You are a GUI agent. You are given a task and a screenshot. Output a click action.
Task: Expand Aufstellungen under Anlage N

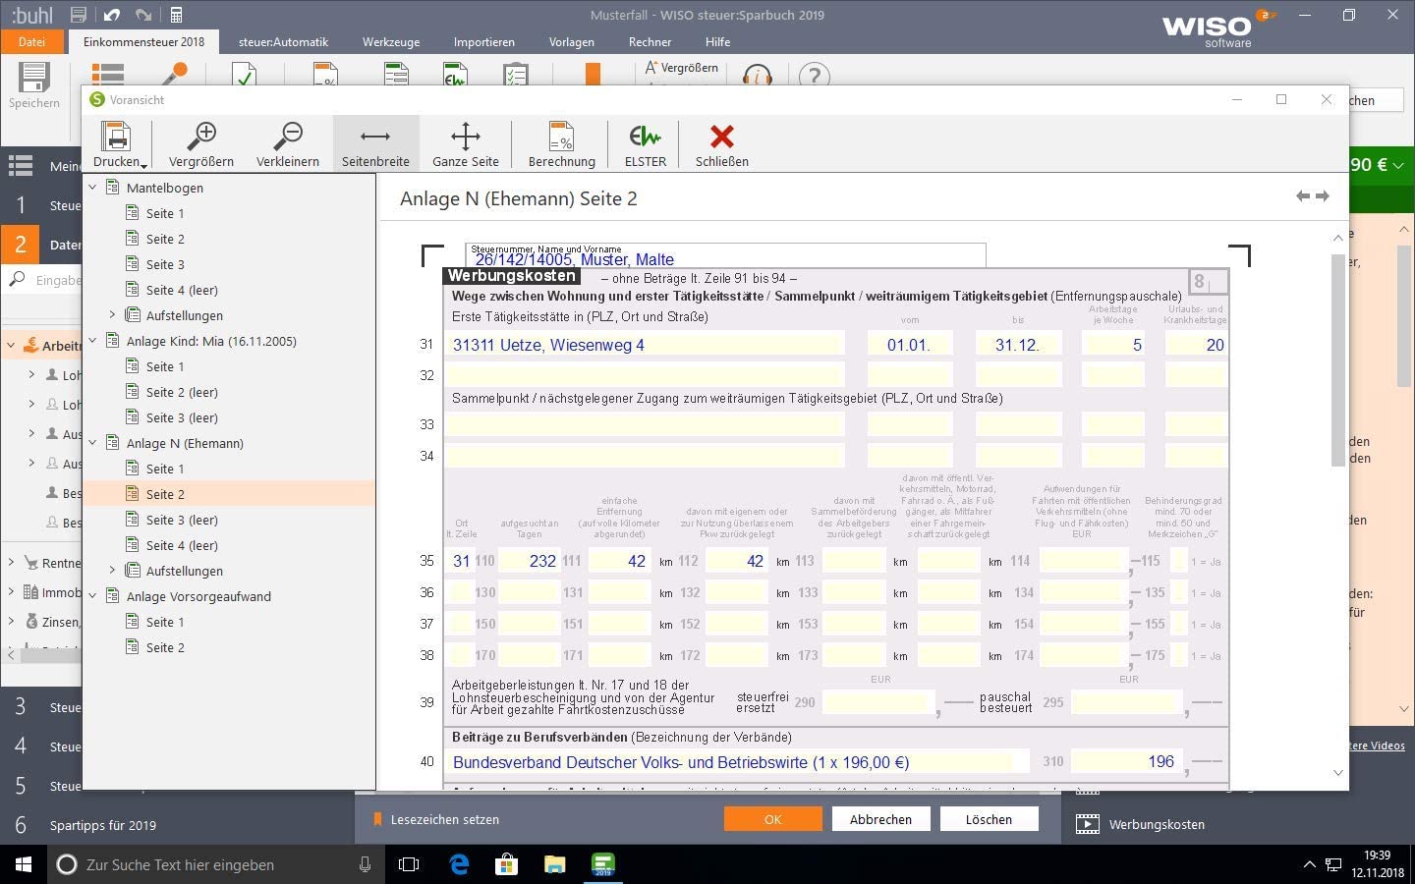coord(112,570)
